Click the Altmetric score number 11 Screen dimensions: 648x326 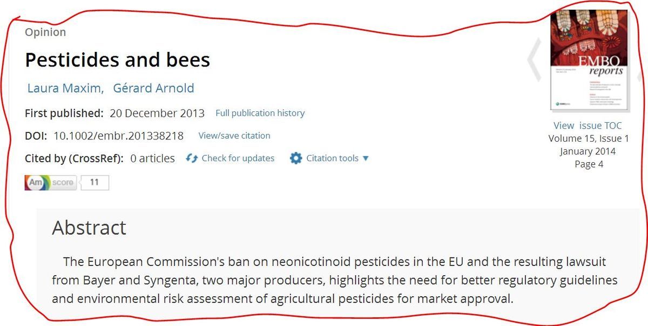(94, 183)
